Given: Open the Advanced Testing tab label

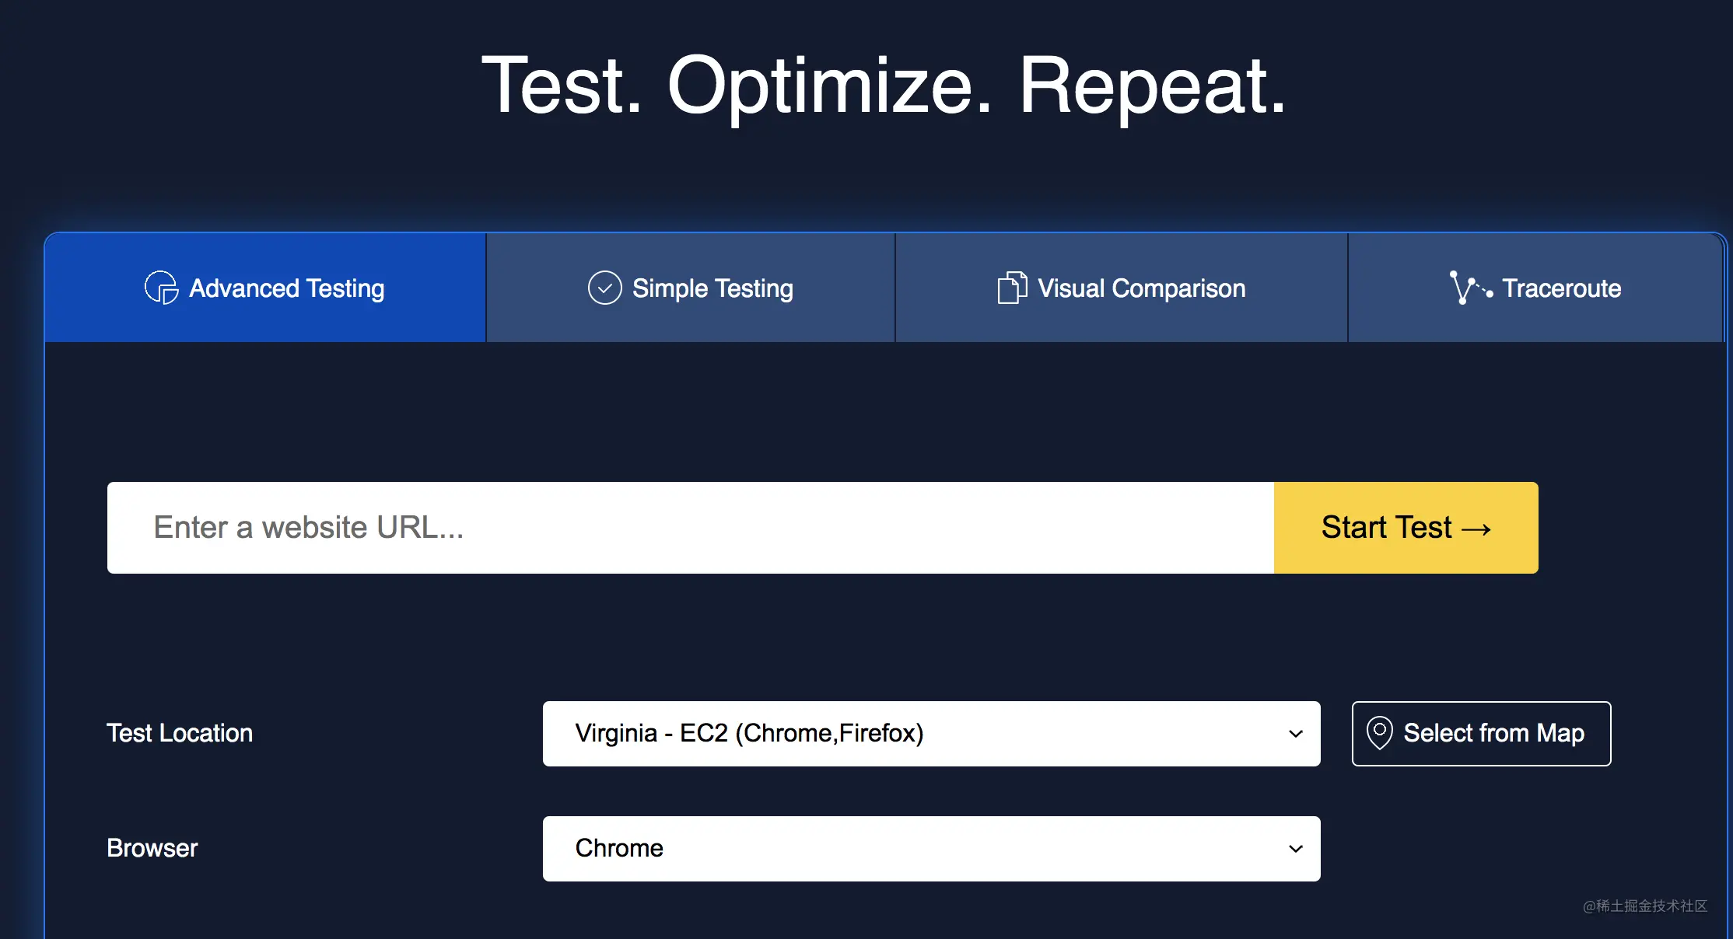Looking at the screenshot, I should (286, 288).
